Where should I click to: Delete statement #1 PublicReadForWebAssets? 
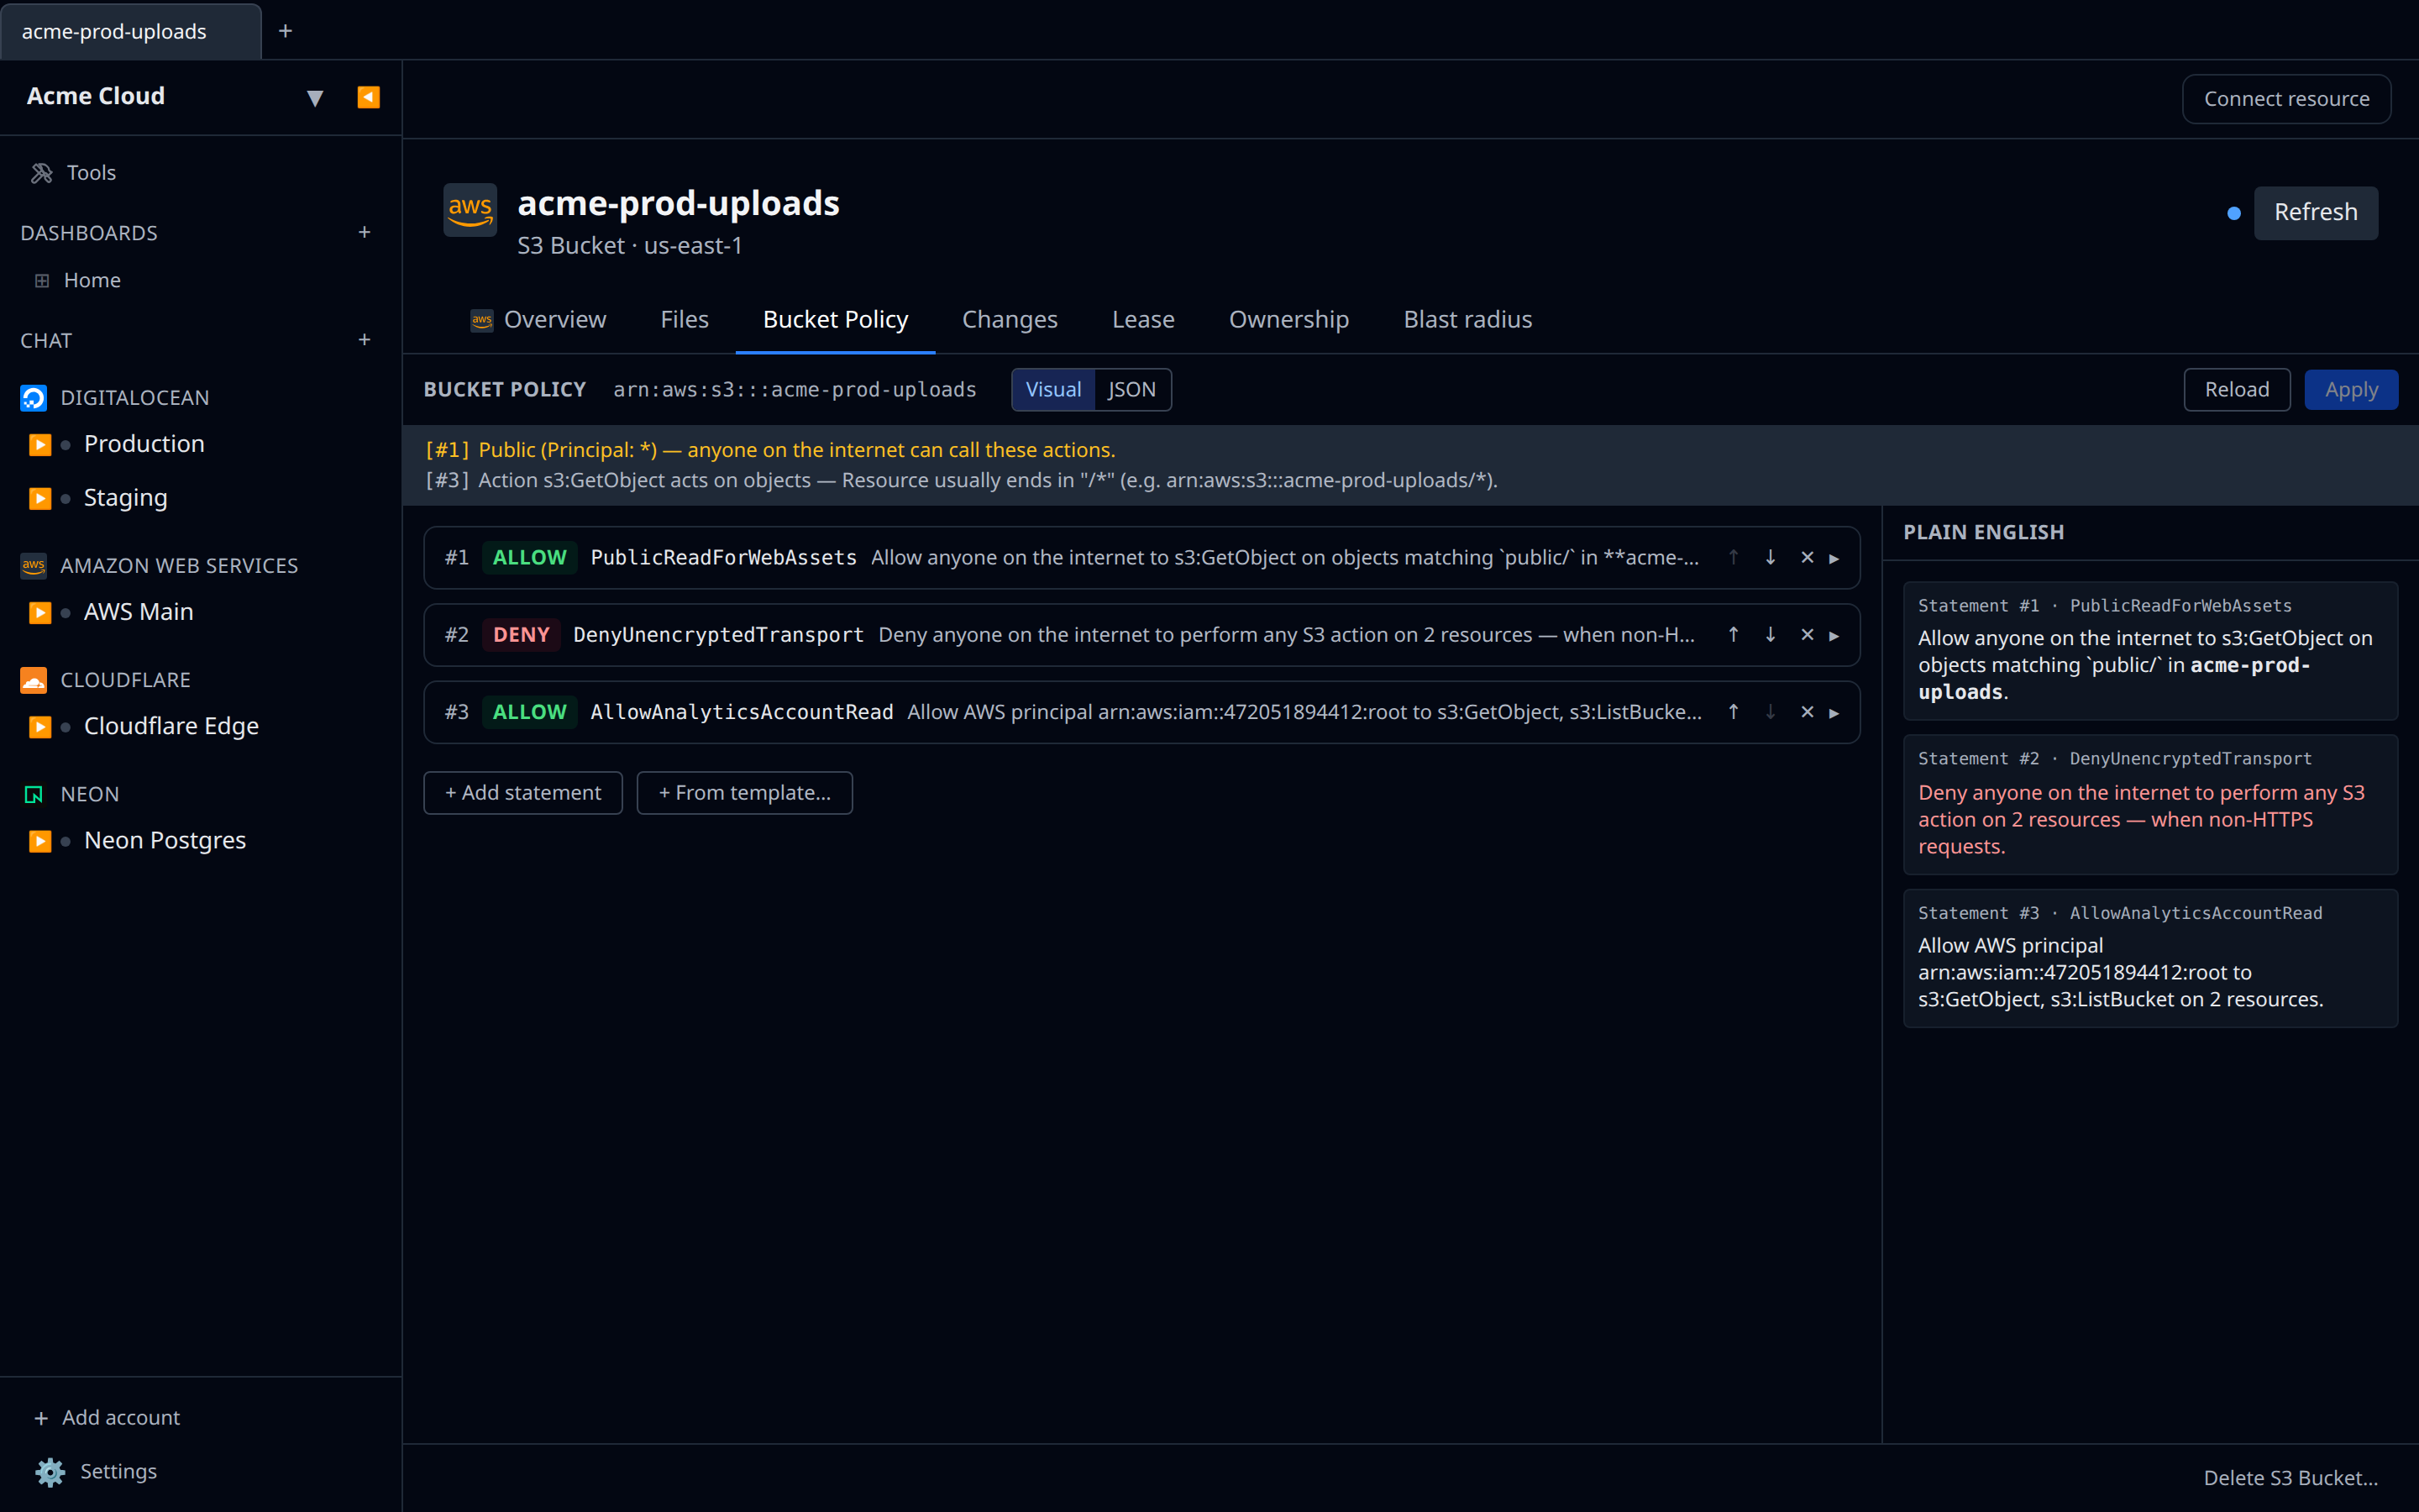[1808, 558]
